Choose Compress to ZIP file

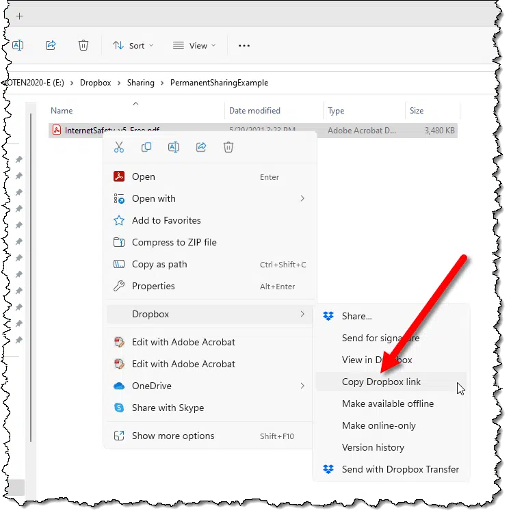point(210,242)
